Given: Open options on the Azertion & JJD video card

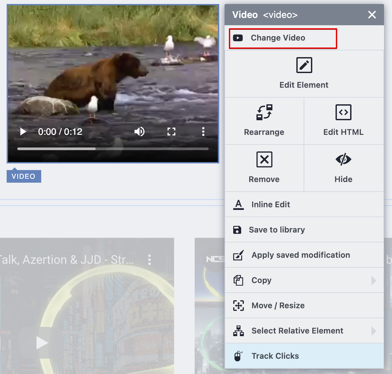Looking at the screenshot, I should [x=149, y=260].
